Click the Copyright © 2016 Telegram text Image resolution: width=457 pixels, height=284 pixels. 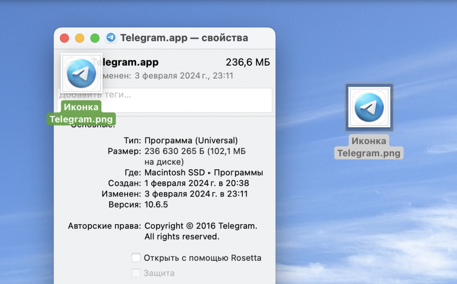click(201, 231)
